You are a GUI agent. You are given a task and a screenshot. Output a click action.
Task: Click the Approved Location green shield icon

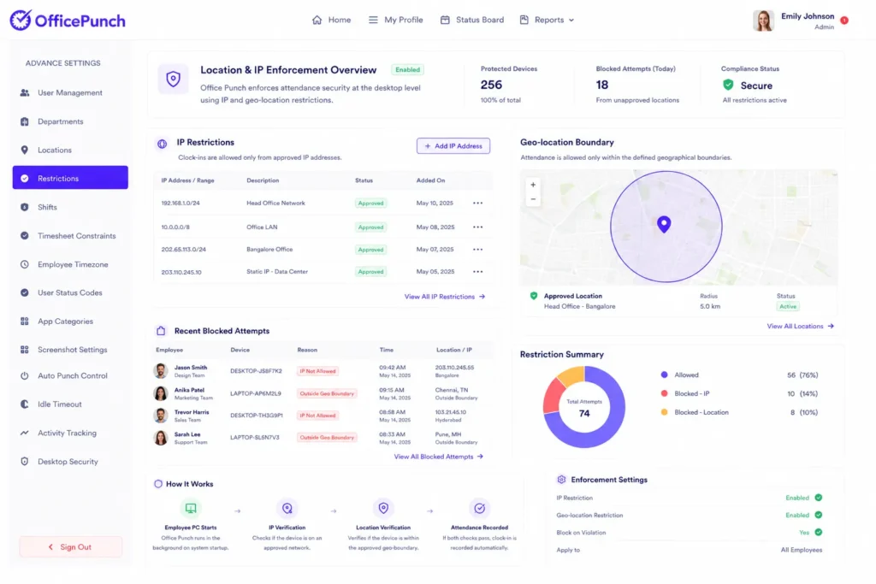[534, 296]
